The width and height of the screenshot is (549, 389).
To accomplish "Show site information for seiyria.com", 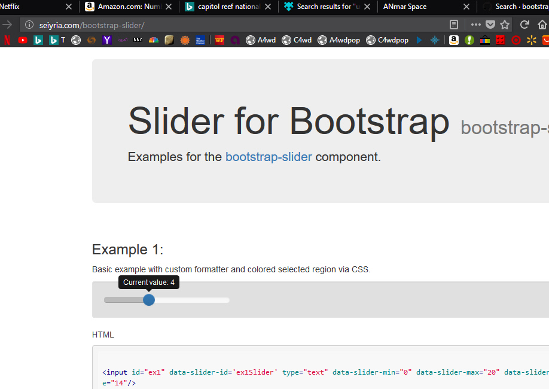I will click(29, 25).
